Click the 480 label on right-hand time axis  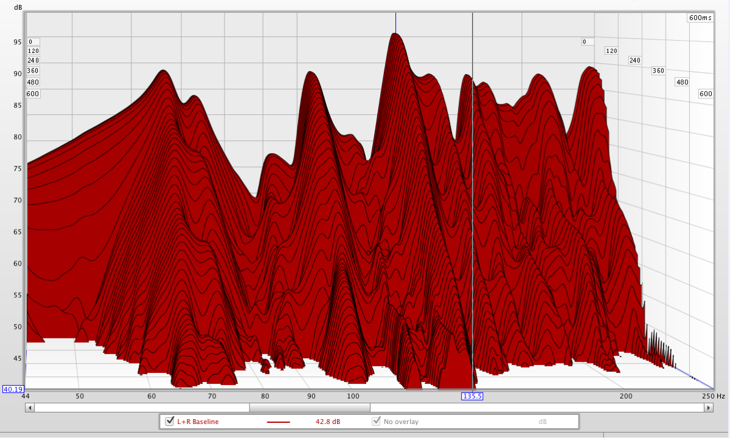[x=682, y=82]
